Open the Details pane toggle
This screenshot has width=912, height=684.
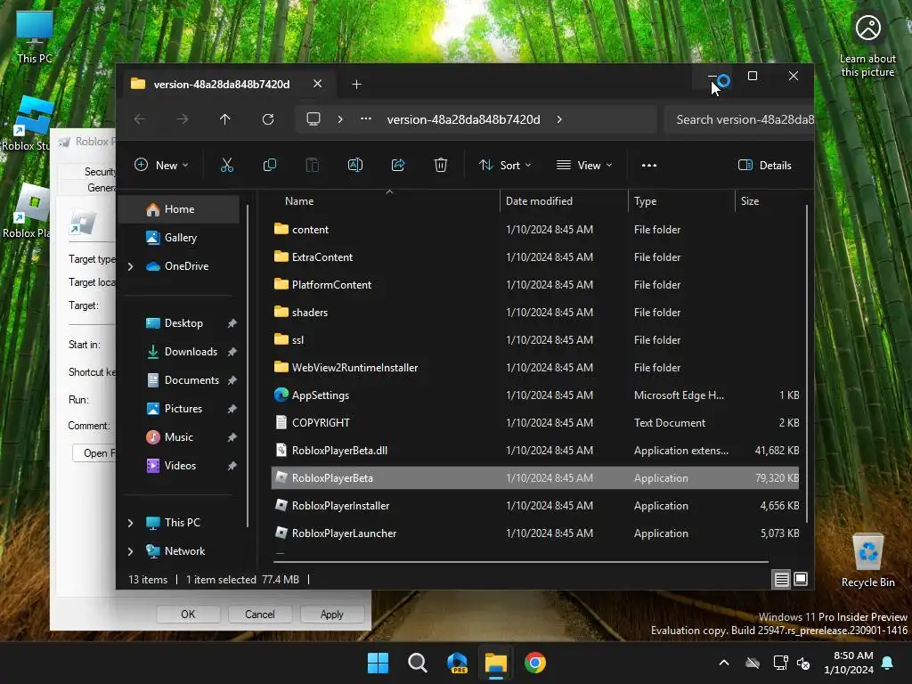pos(765,165)
